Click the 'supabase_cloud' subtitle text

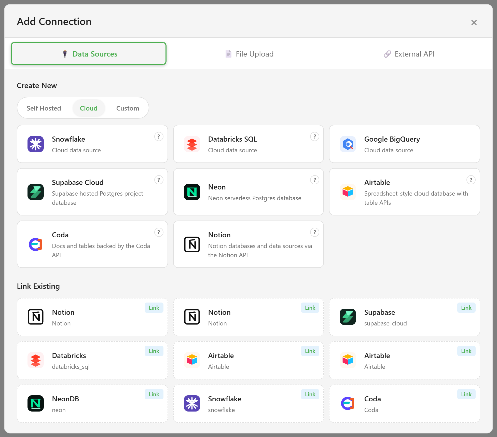385,323
